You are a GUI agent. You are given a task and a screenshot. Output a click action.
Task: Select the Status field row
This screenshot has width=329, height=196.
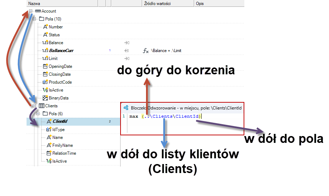pos(54,35)
